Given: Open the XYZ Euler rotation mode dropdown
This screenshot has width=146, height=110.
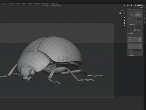Looking at the screenshot, I should (x=135, y=50).
